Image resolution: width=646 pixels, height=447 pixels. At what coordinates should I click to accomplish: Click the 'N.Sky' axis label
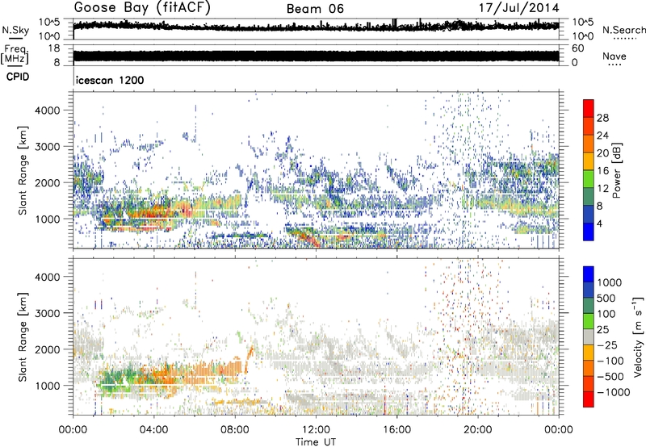(x=15, y=30)
